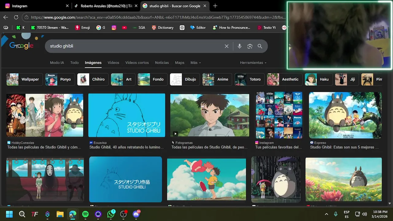Filter images by Anime chip
Viewport: 393px width, 221px height.
pyautogui.click(x=217, y=79)
